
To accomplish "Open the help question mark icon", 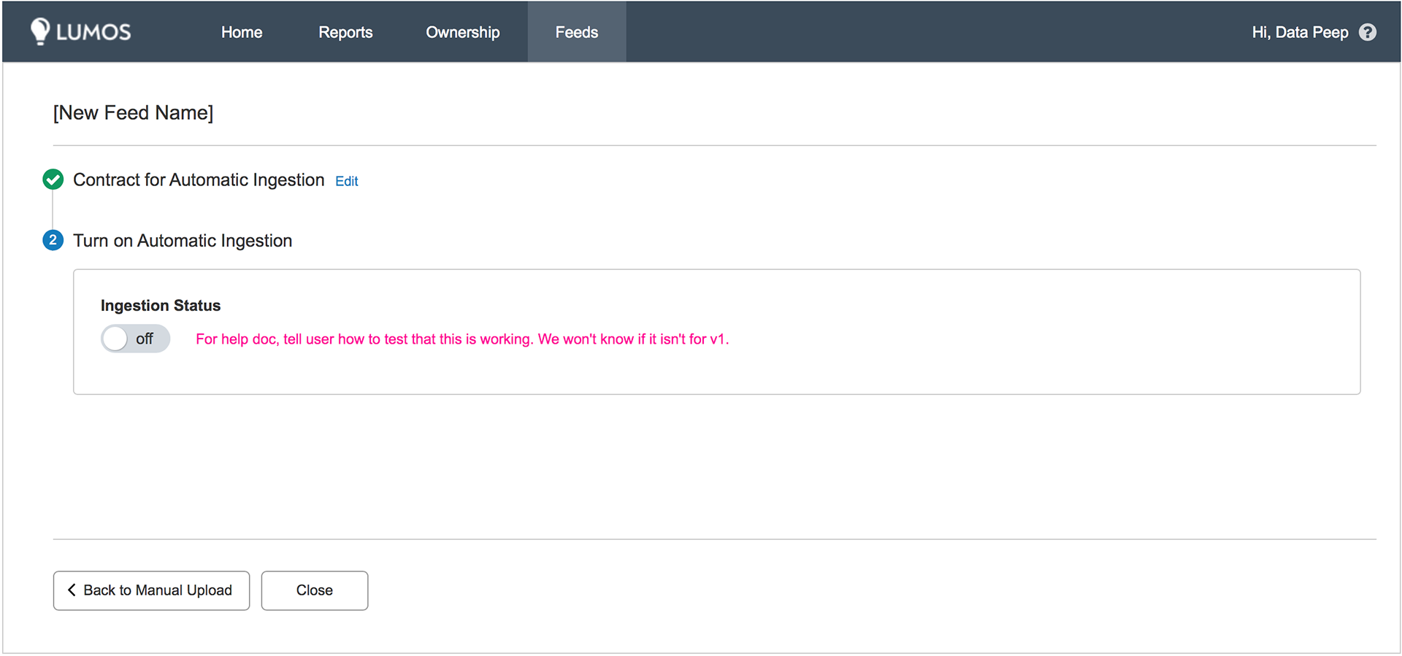I will (1368, 32).
